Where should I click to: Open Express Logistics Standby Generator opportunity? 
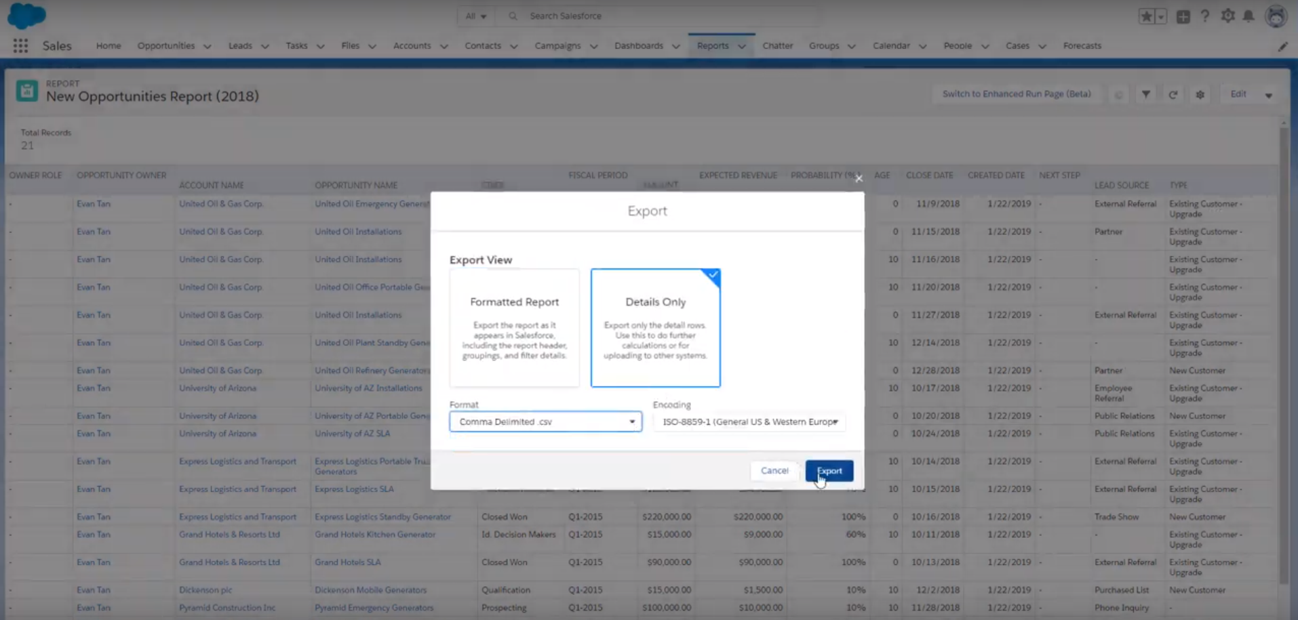click(382, 517)
